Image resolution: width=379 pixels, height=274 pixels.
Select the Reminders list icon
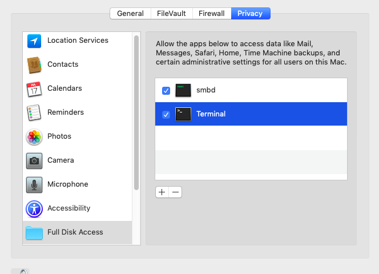click(34, 113)
